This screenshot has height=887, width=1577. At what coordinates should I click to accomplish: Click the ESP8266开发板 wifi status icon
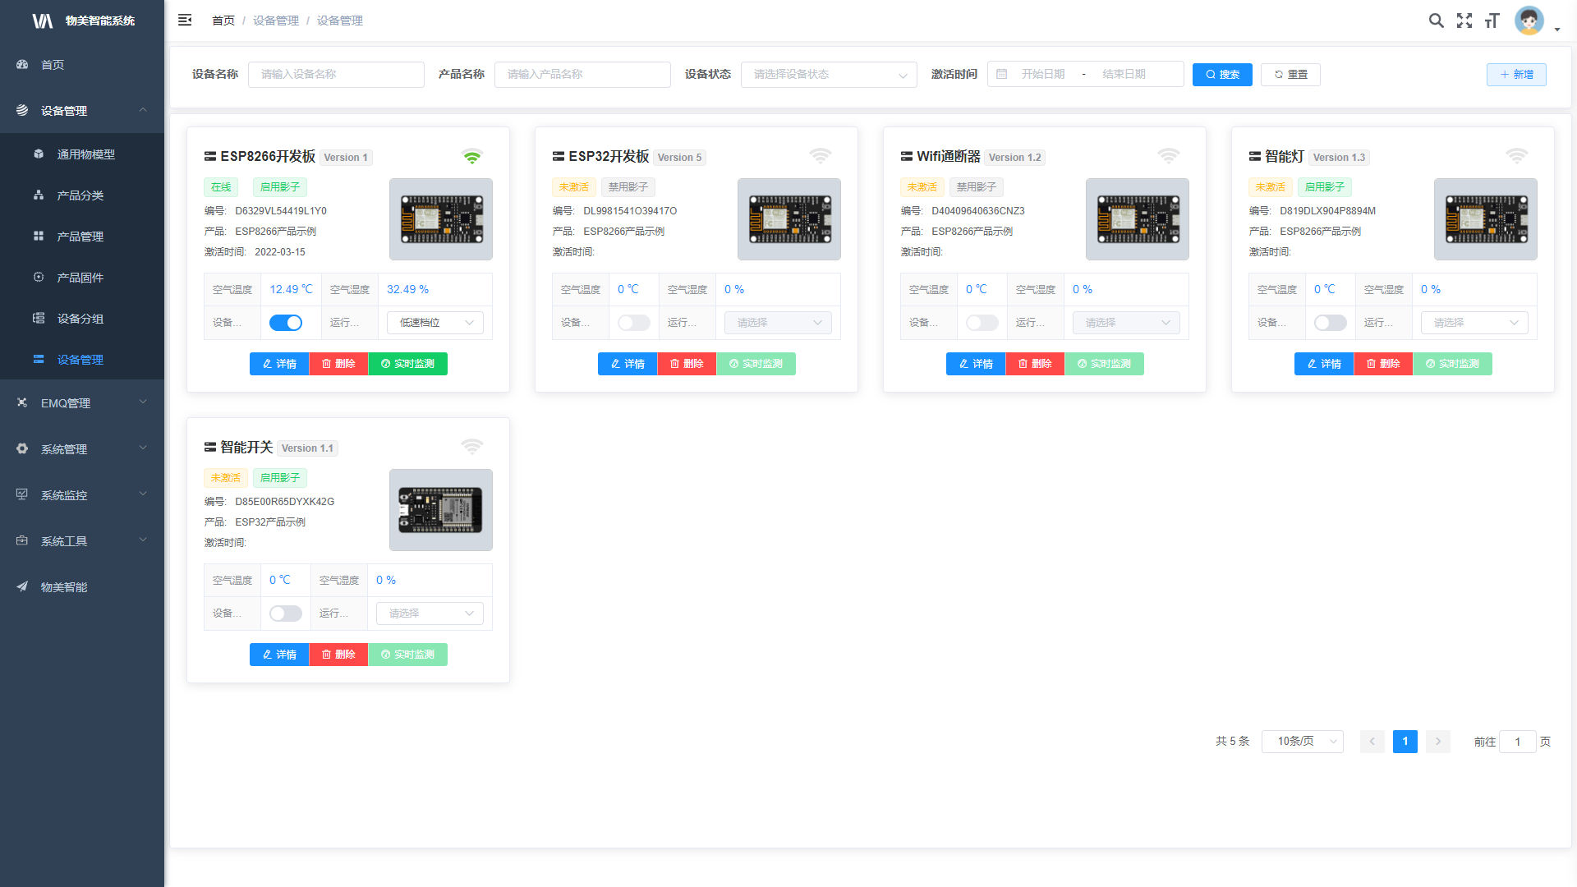471,157
